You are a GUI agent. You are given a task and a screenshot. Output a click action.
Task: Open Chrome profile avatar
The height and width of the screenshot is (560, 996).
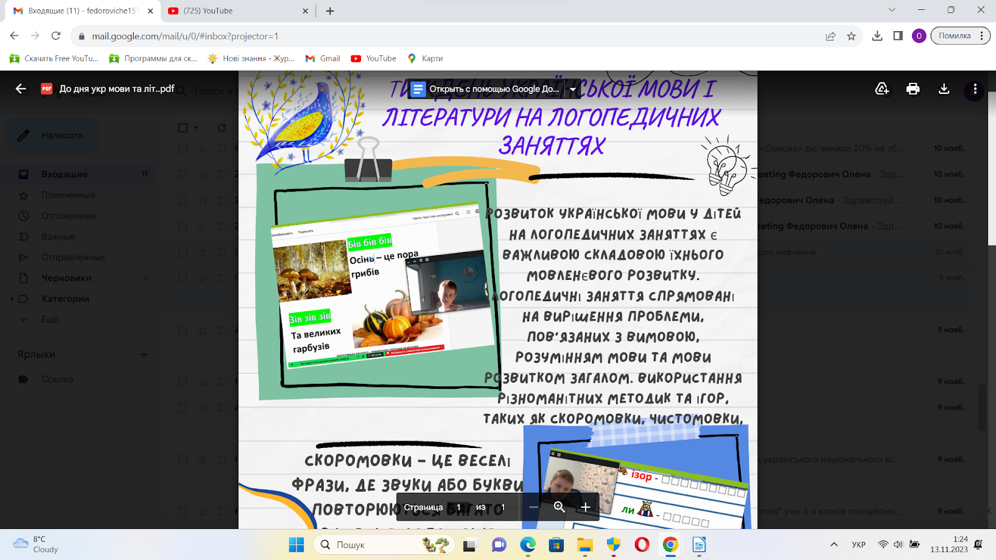point(919,36)
